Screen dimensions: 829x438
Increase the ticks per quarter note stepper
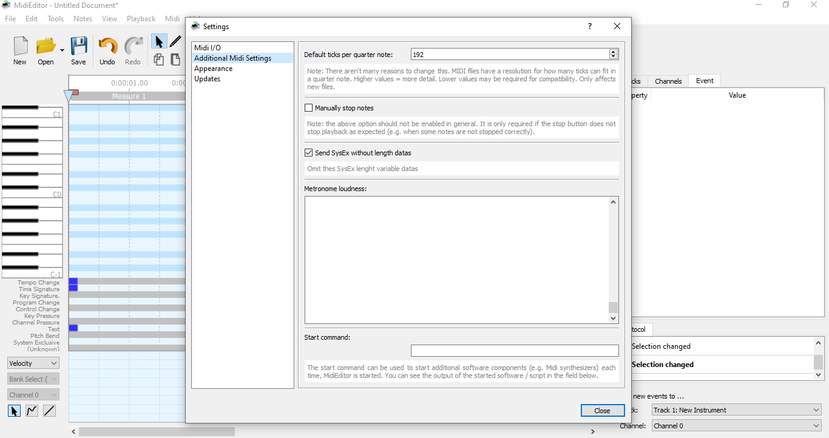(614, 52)
